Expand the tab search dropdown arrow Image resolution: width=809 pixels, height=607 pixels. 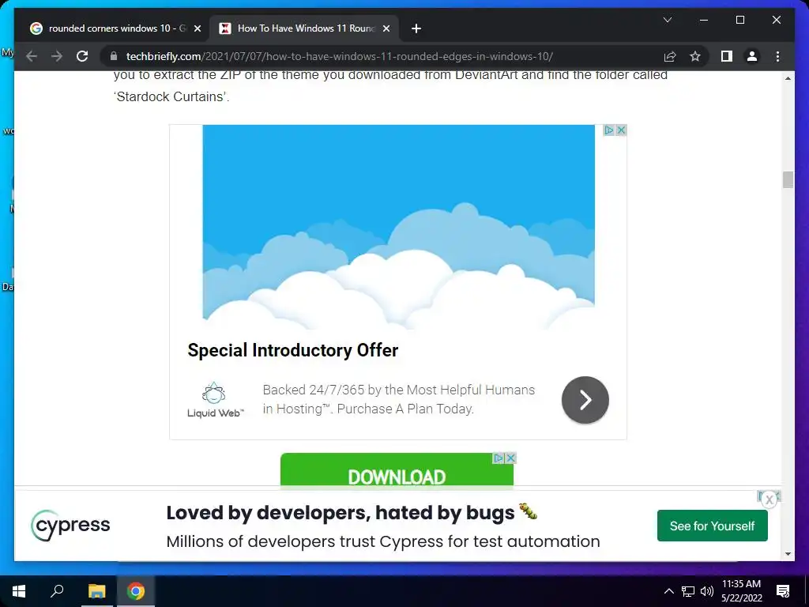(x=667, y=20)
